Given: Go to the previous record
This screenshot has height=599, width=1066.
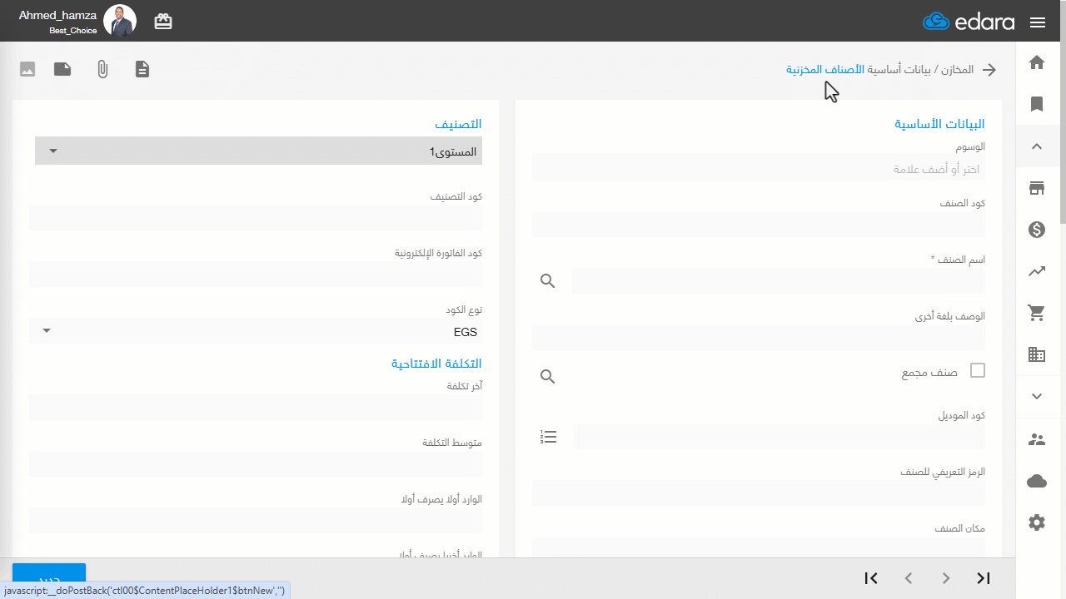Looking at the screenshot, I should coord(909,578).
